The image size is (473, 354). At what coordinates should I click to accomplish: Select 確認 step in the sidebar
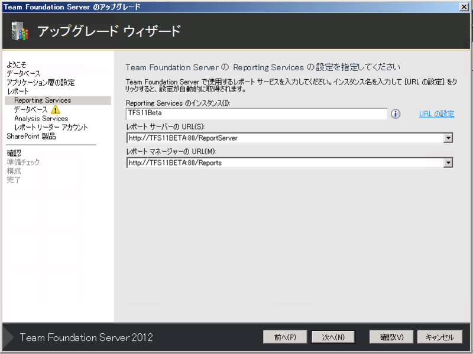[14, 153]
